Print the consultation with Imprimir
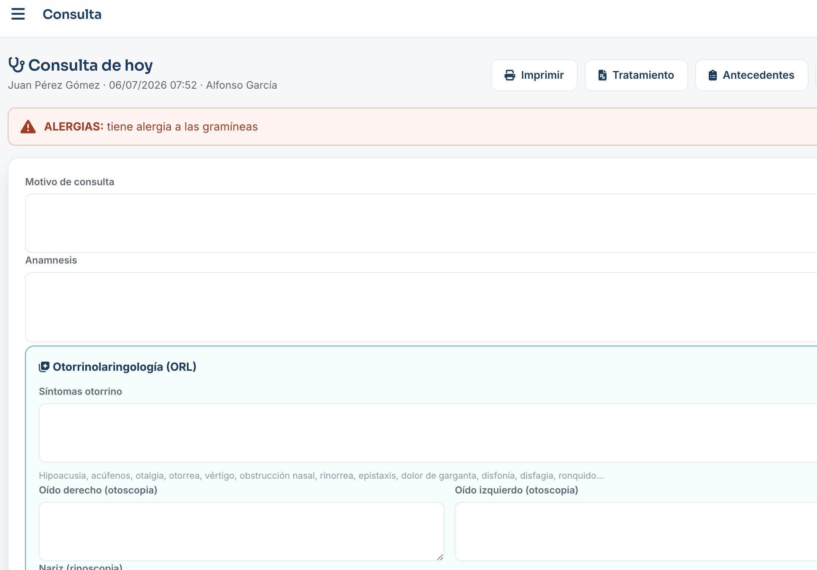 pyautogui.click(x=534, y=75)
